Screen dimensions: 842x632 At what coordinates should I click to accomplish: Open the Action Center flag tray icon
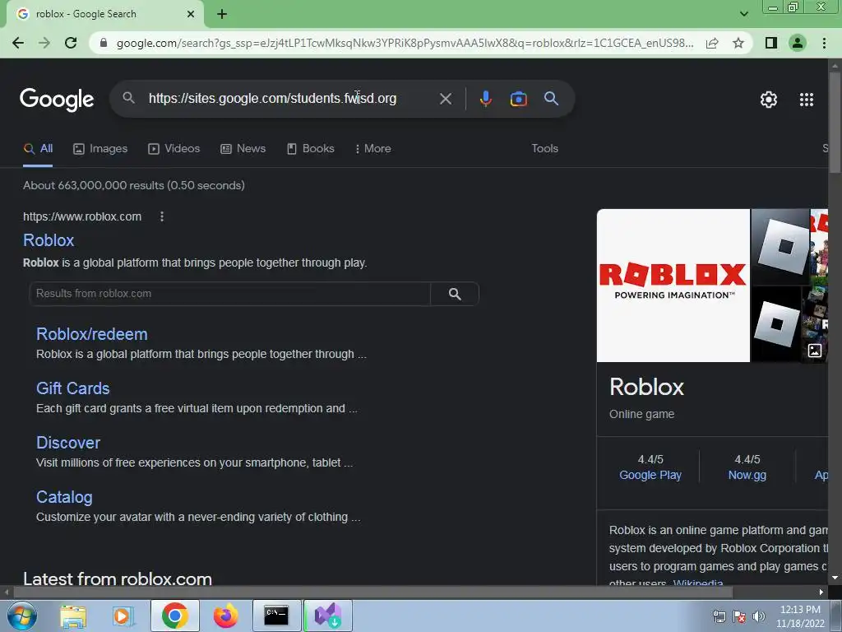tap(739, 616)
